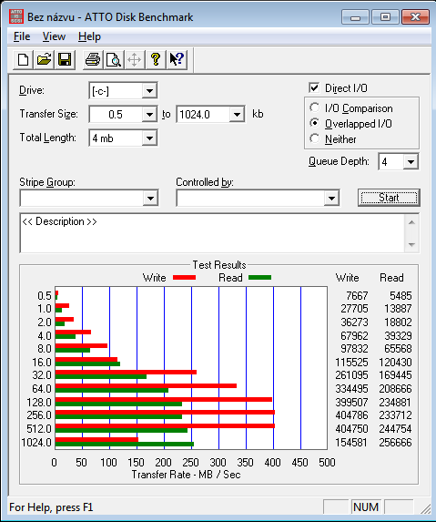Viewport: 436px width, 522px height.
Task: Click write value 27705
Action: tap(354, 309)
